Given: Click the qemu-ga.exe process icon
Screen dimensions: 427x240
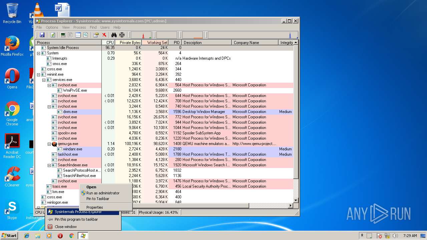Looking at the screenshot, I should click(x=54, y=144).
